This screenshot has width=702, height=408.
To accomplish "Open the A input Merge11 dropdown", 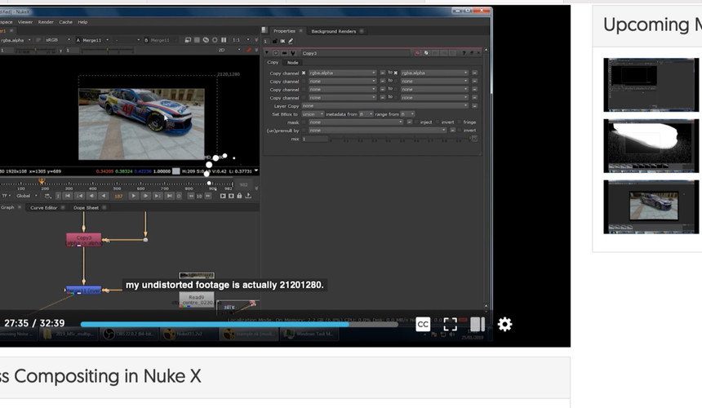I will tap(95, 40).
